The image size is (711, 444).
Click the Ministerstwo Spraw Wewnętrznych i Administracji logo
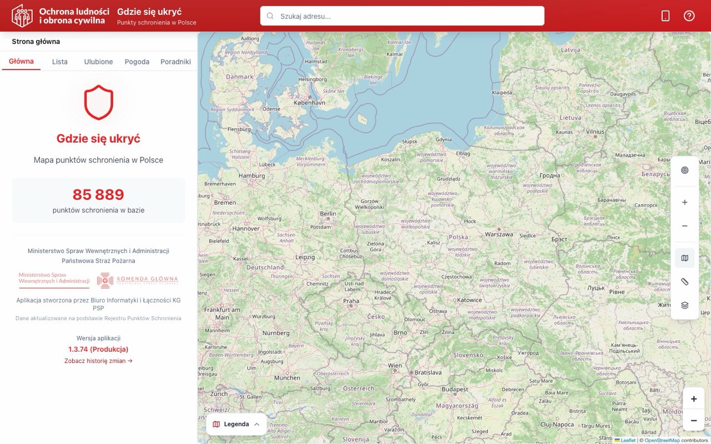tap(54, 279)
